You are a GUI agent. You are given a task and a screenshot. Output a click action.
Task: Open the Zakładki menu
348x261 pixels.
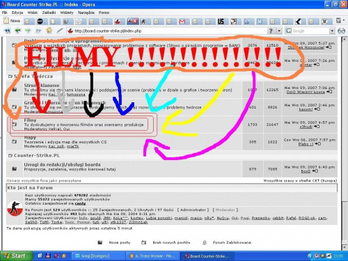[x=49, y=13]
